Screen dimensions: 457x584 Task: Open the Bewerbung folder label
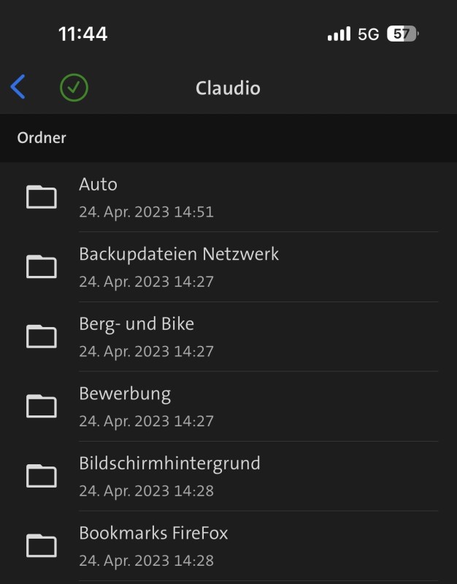click(125, 393)
